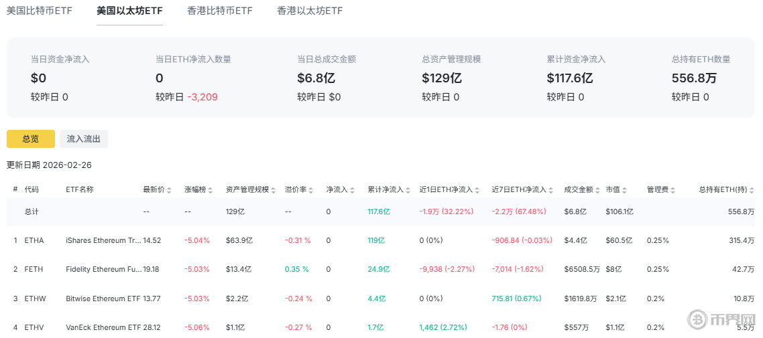Click ETHA's -5.04% change cell

point(197,240)
